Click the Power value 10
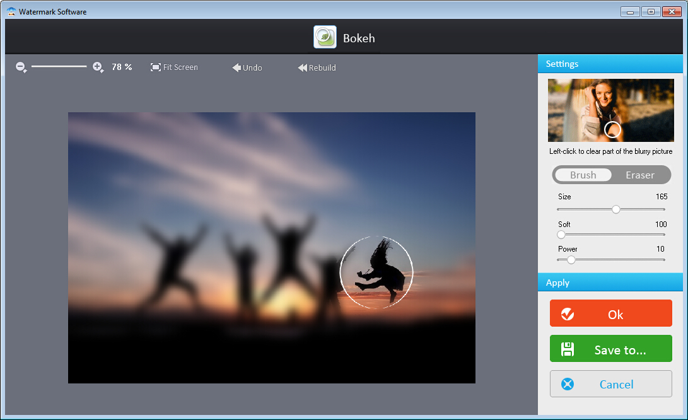Image resolution: width=688 pixels, height=420 pixels. tap(660, 249)
